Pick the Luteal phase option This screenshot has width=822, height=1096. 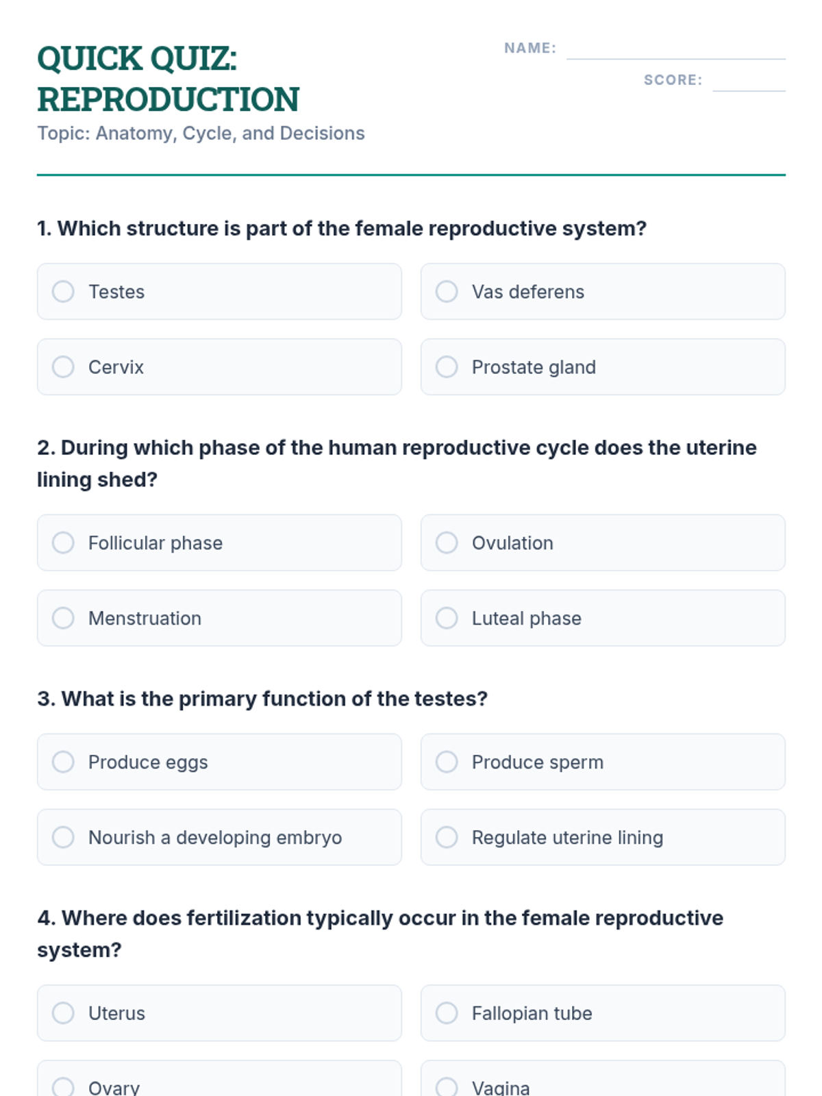(603, 618)
